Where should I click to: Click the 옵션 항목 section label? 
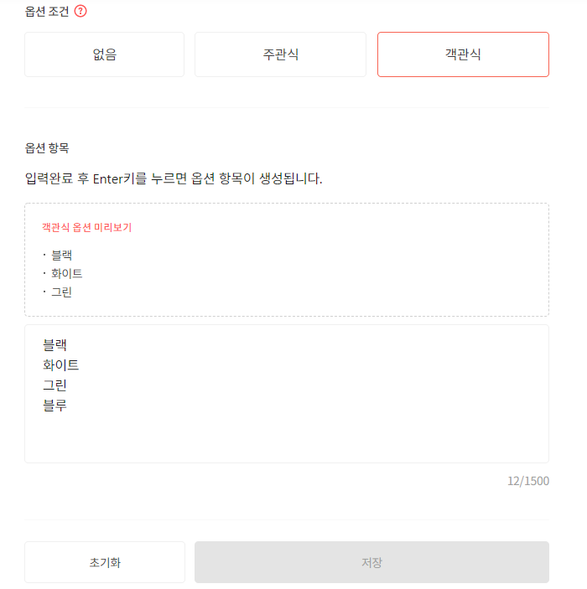click(x=47, y=148)
